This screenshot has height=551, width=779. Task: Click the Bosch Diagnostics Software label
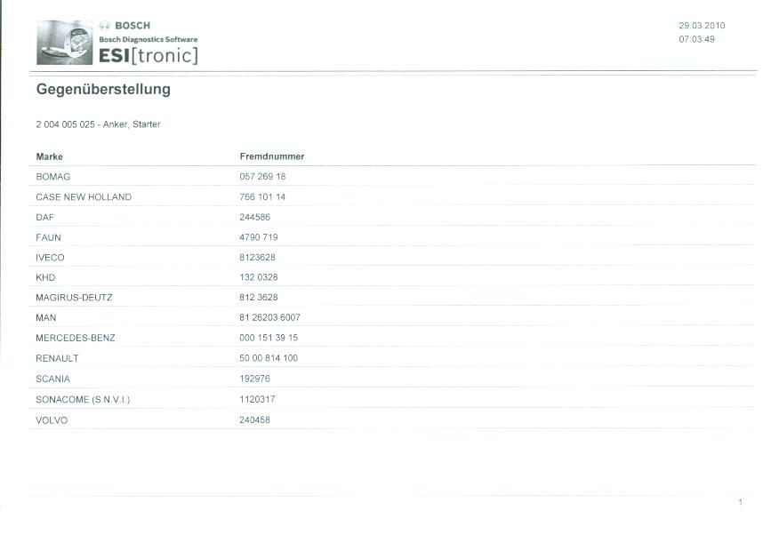(x=148, y=39)
